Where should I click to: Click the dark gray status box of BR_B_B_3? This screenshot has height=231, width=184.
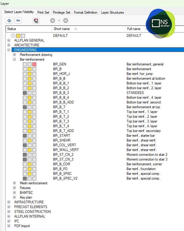point(25,93)
